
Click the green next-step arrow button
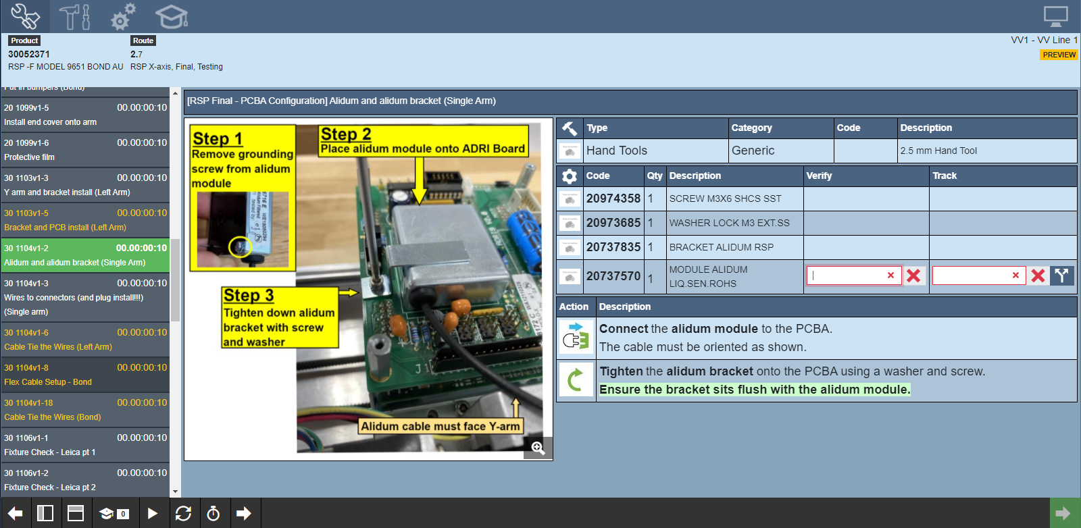[x=1064, y=513]
